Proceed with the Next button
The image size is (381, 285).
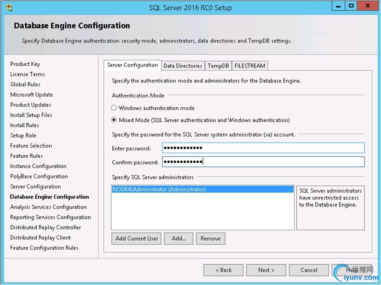pos(266,270)
